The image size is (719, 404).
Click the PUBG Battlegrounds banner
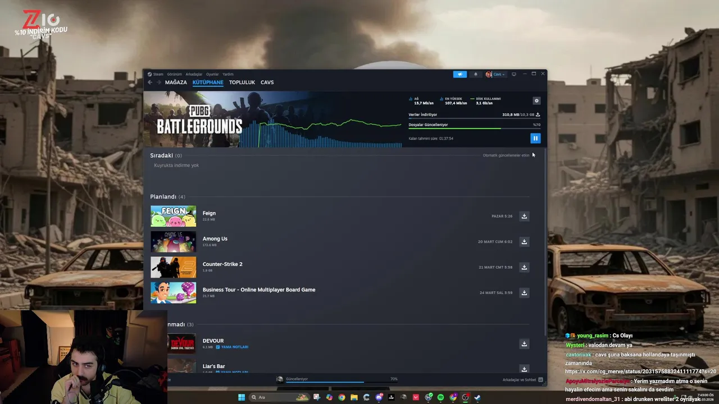(x=272, y=119)
